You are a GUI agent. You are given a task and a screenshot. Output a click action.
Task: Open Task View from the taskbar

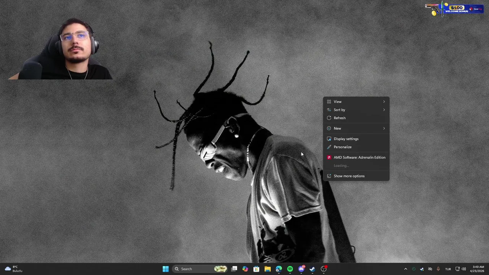pos(234,269)
